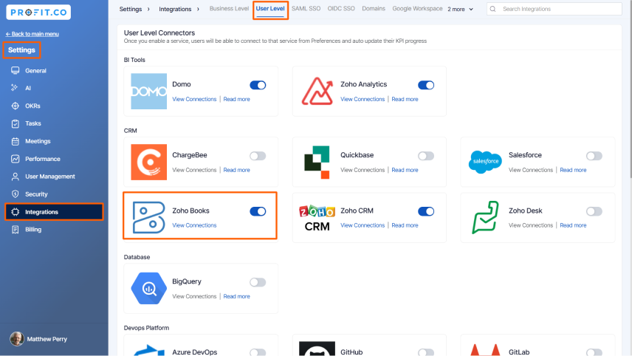This screenshot has height=356, width=632.
Task: Enable the Quickbase toggle
Action: [x=426, y=156]
